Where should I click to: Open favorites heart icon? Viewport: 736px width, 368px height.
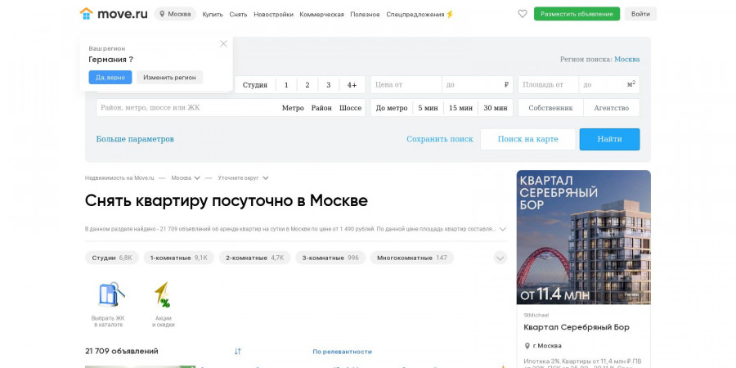coord(523,14)
